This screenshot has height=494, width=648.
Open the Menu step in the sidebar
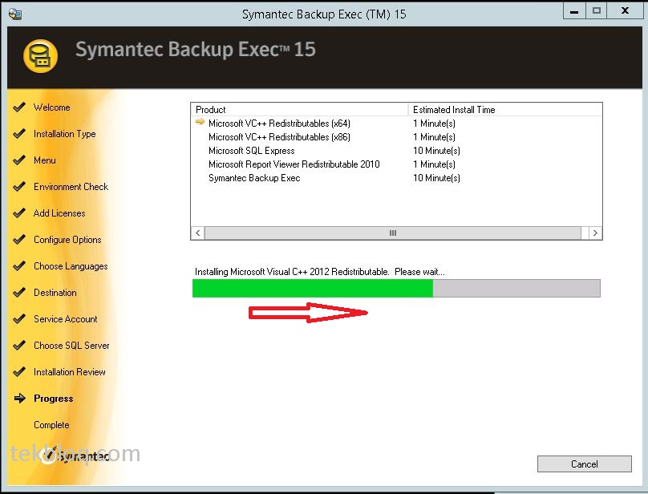[45, 160]
